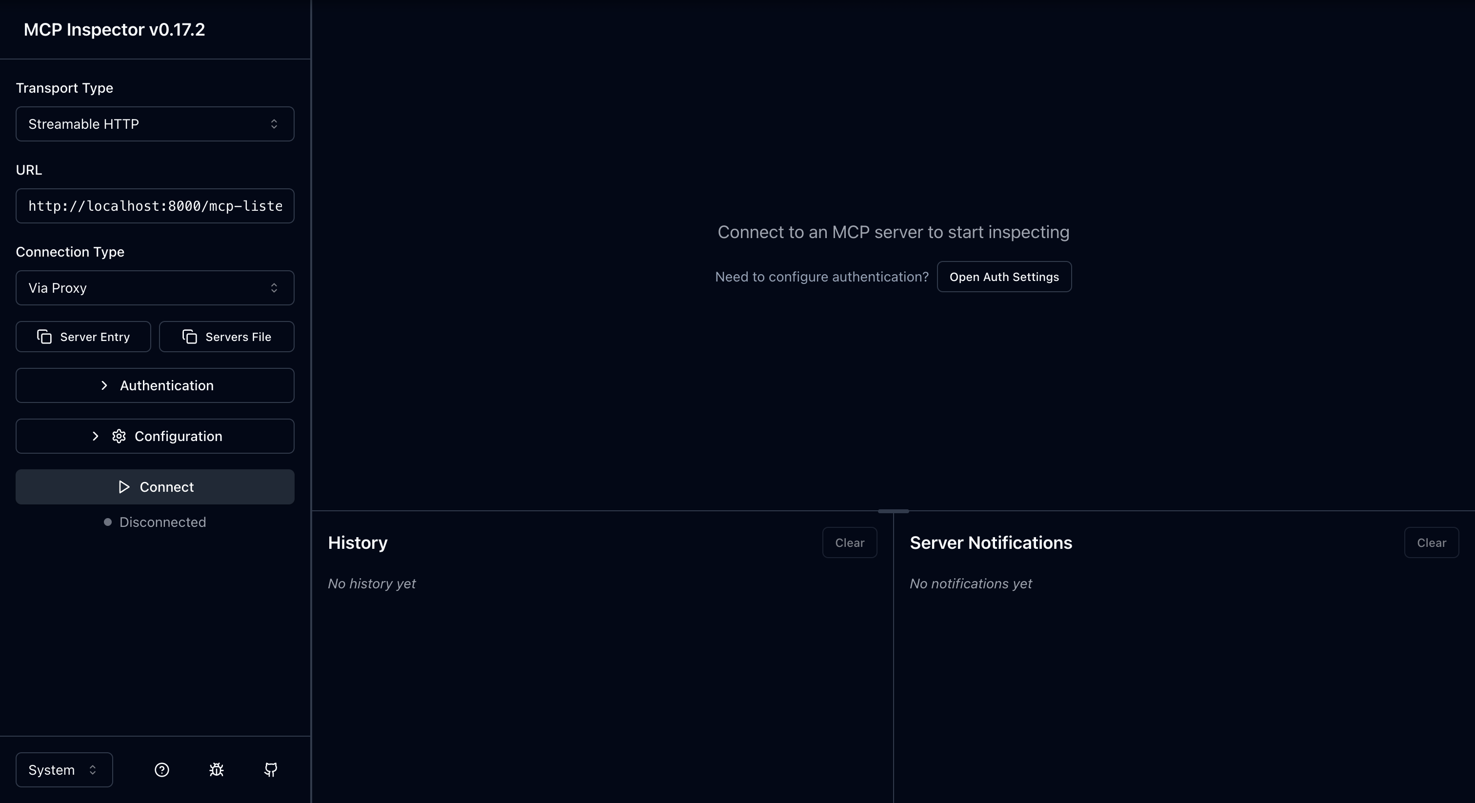1475x803 pixels.
Task: Click the Disconnected status indicator dot
Action: point(107,522)
